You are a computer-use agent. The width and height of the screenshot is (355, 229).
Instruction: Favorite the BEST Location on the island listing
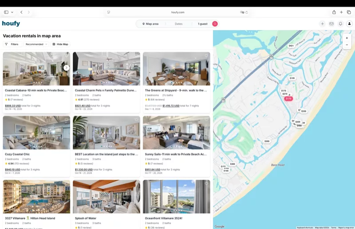(x=137, y=119)
